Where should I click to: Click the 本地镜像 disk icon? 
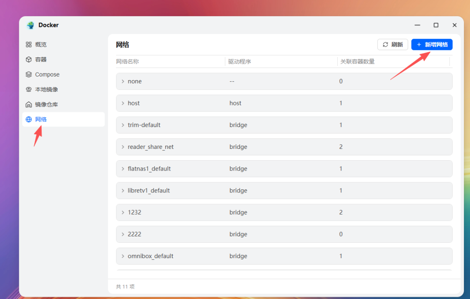click(29, 90)
